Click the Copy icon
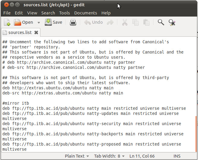The image size is (198, 160). (x=136, y=22)
